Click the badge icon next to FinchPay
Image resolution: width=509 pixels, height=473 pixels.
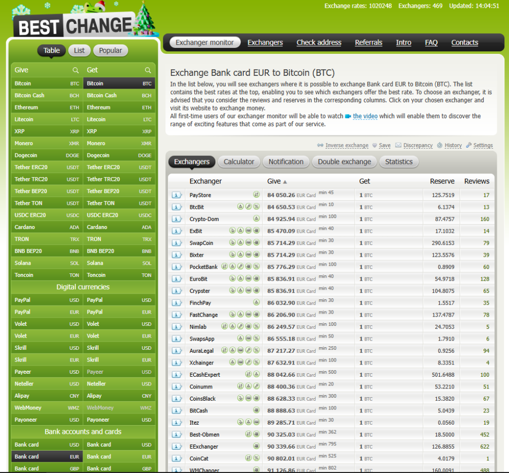coord(257,302)
